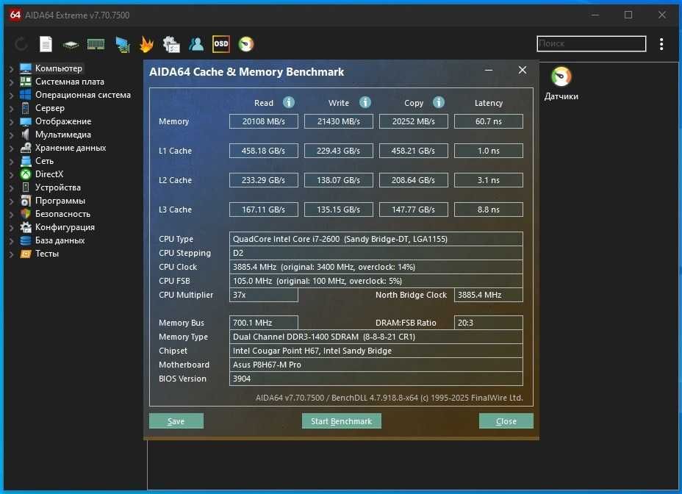This screenshot has width=682, height=494.
Task: Click the Read info icon
Action: [289, 102]
